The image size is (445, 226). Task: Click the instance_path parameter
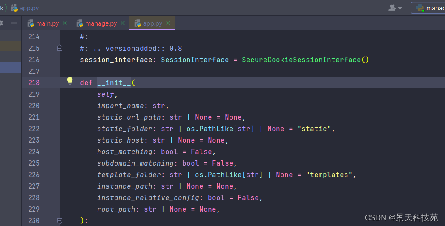125,186
